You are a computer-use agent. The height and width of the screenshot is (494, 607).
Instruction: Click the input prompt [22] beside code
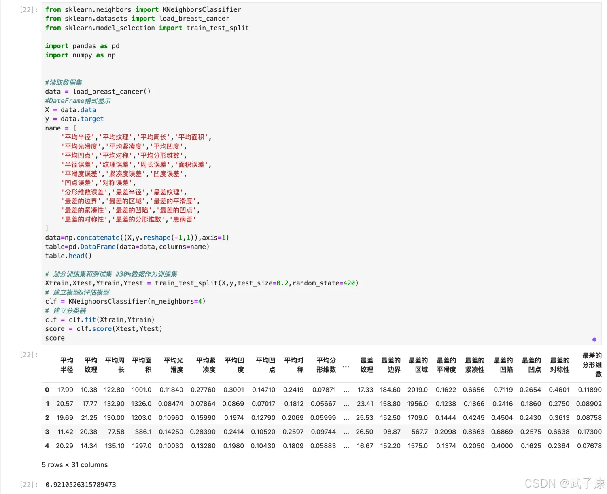(x=29, y=10)
